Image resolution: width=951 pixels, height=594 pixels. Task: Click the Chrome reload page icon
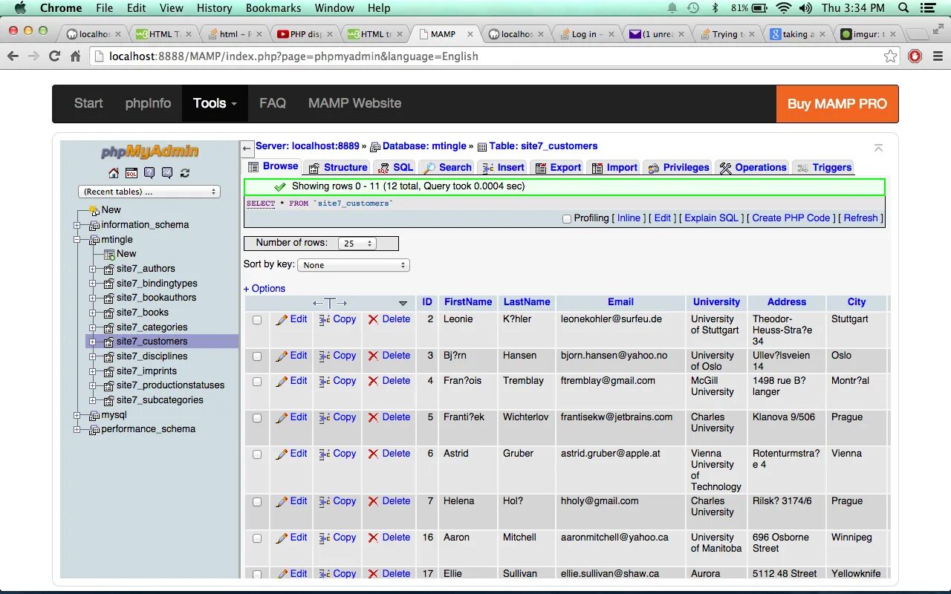[x=54, y=56]
